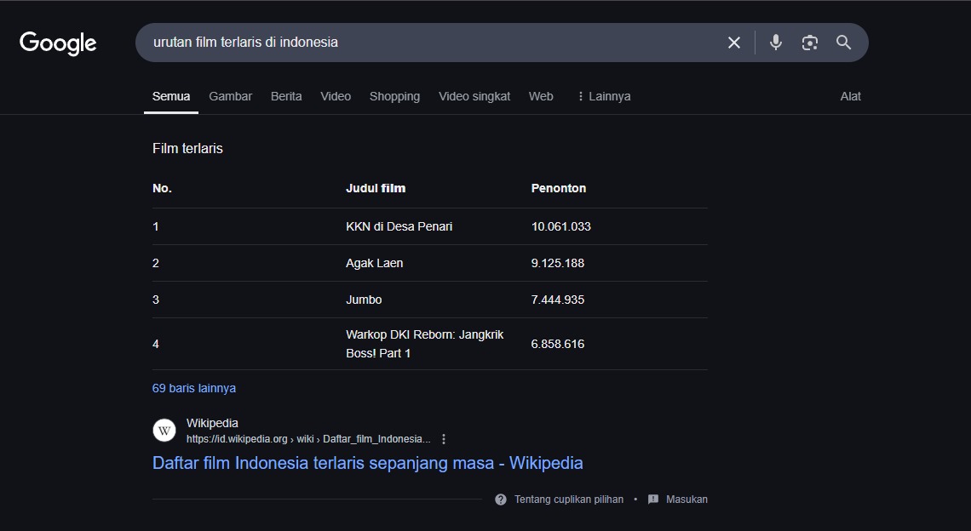The image size is (971, 531).
Task: Start voice search with the microphone icon
Action: [x=775, y=43]
